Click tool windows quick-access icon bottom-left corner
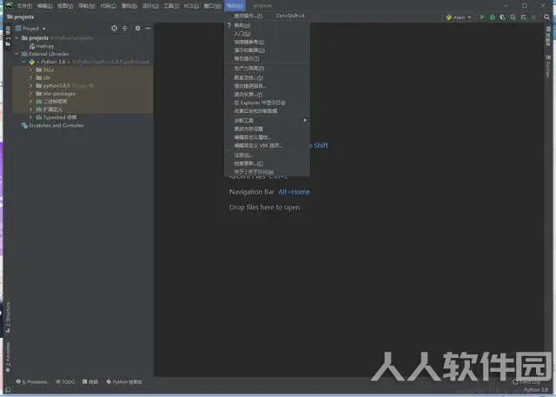This screenshot has width=556, height=397. coord(8,390)
